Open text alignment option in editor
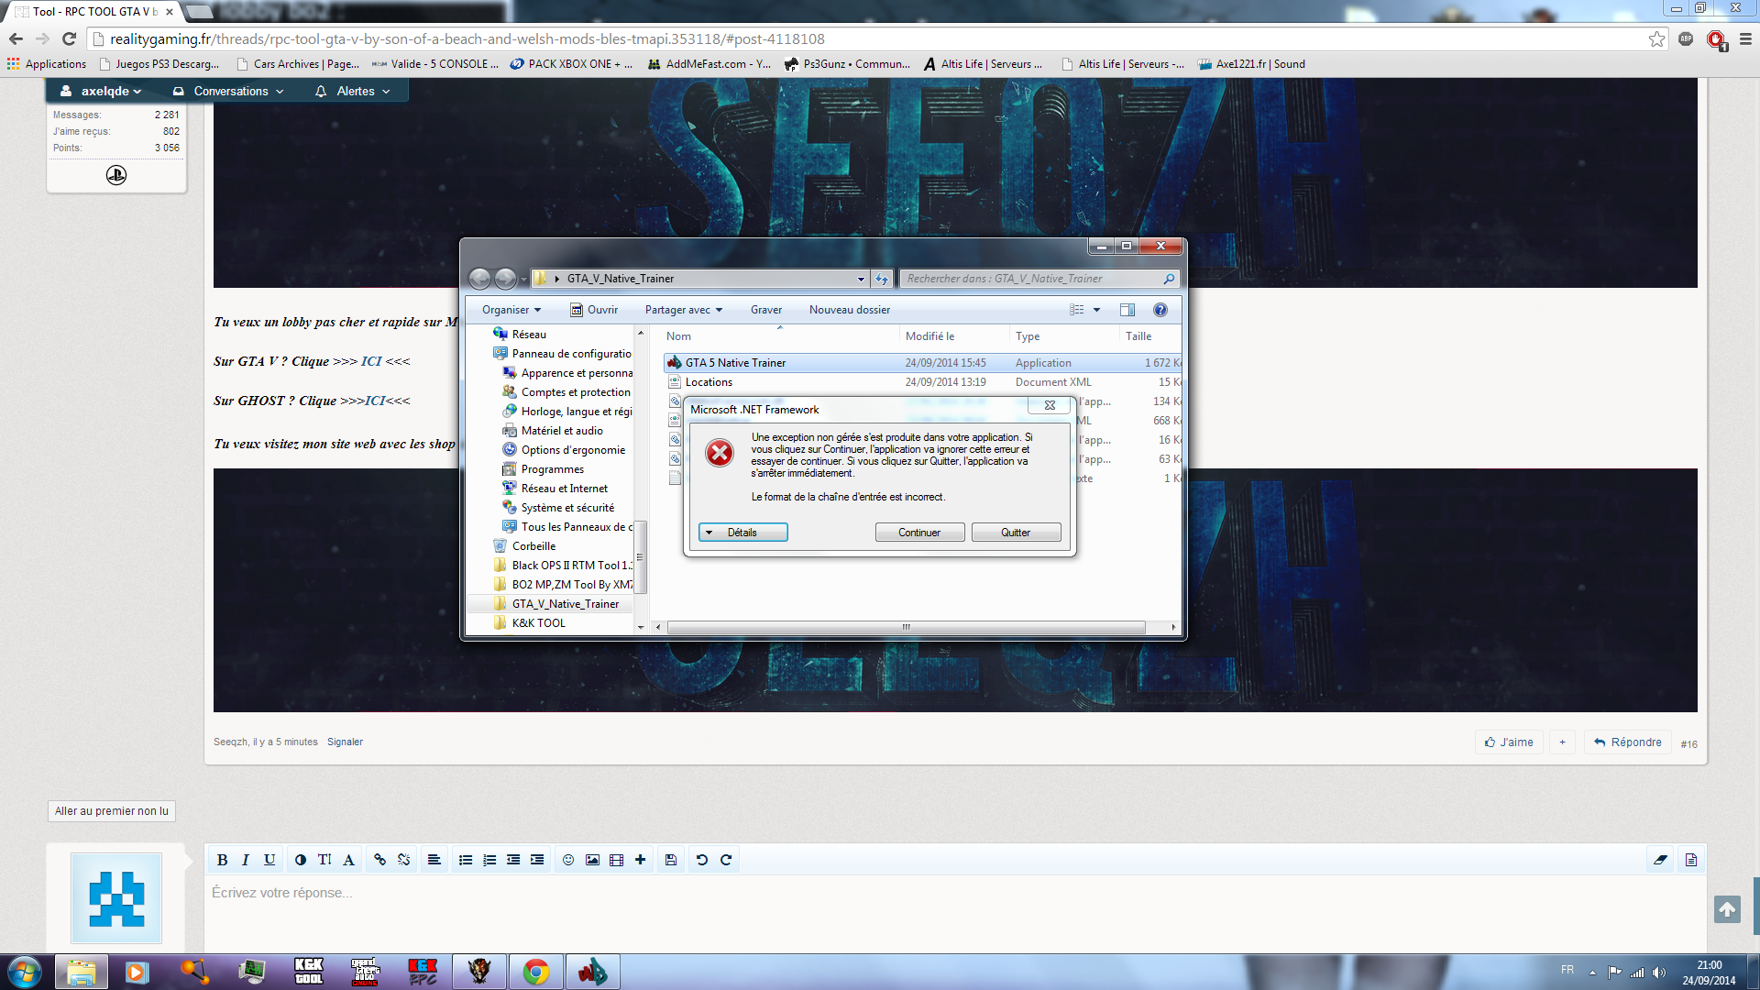Viewport: 1760px width, 990px height. [434, 860]
